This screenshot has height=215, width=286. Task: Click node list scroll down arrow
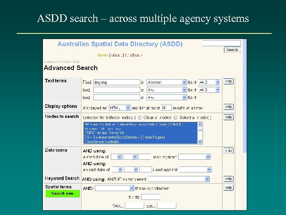point(200,141)
